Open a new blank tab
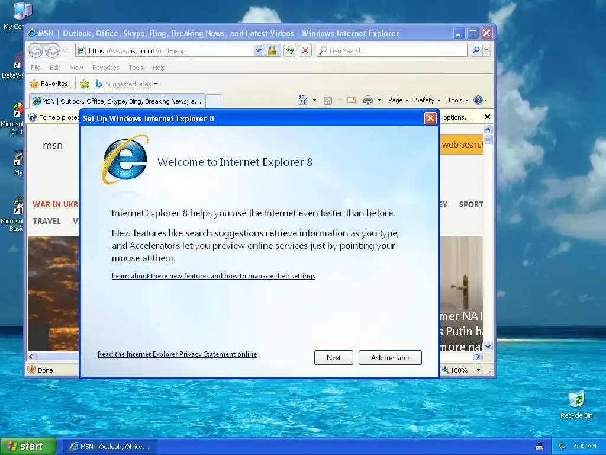This screenshot has width=606, height=455. [x=214, y=101]
